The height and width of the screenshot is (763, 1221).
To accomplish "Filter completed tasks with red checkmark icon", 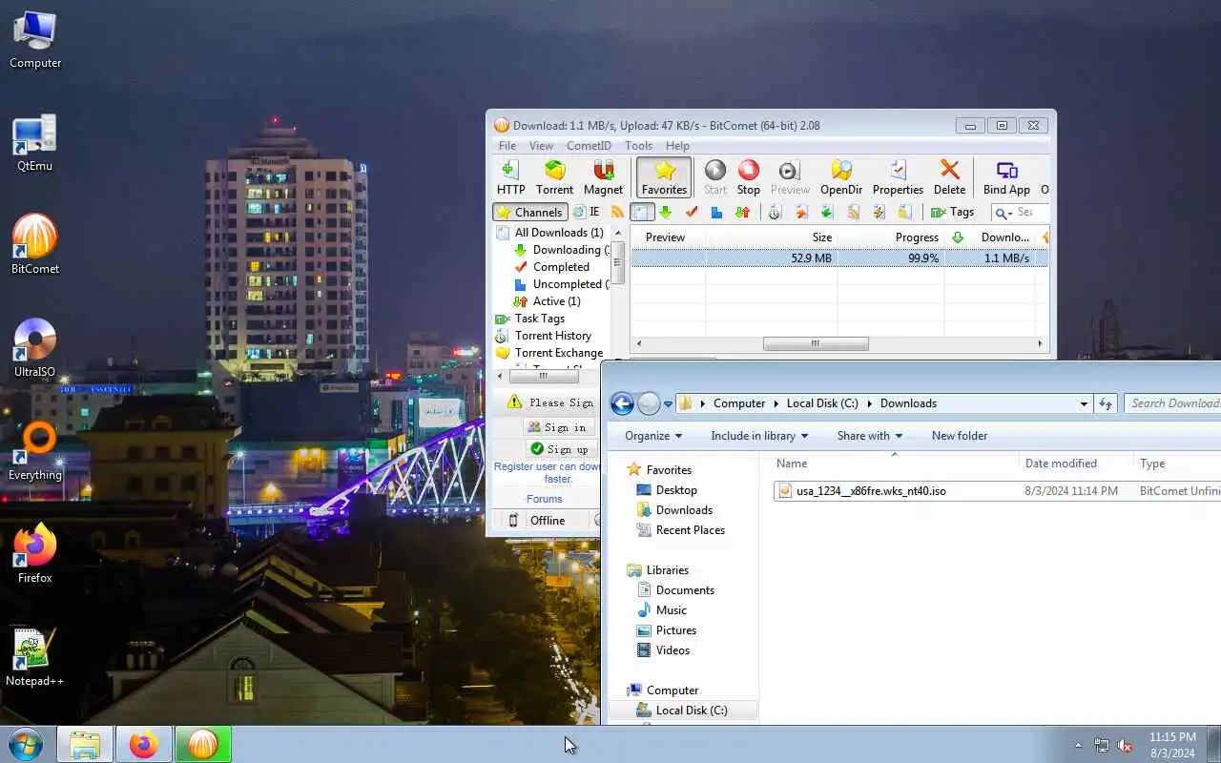I will 692,212.
